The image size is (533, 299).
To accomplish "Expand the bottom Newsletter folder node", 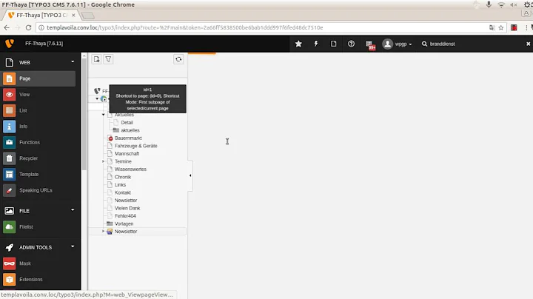I will [x=104, y=232].
